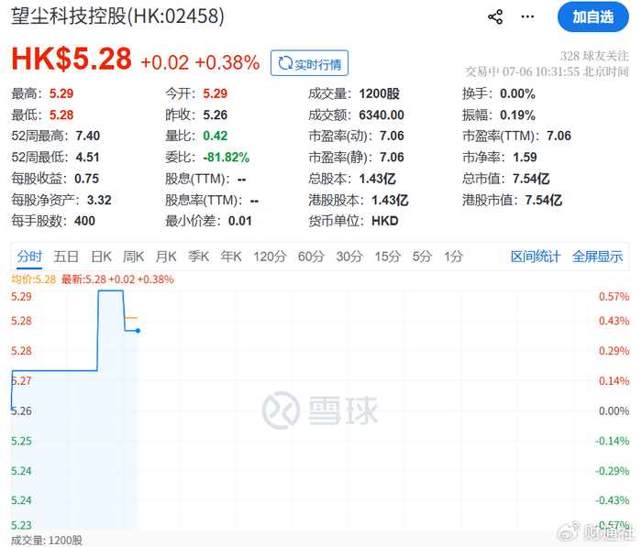642x547 pixels.
Task: Select the 1分 interval tab
Action: point(454,257)
